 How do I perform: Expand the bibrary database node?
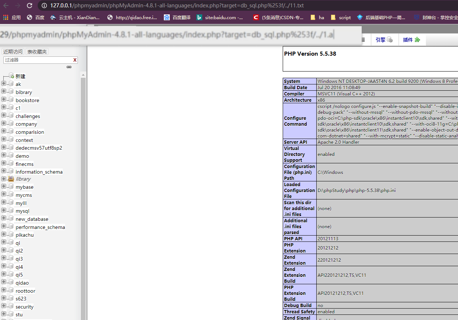[x=4, y=91]
